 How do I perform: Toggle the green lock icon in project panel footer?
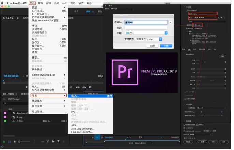pyautogui.click(x=4, y=141)
